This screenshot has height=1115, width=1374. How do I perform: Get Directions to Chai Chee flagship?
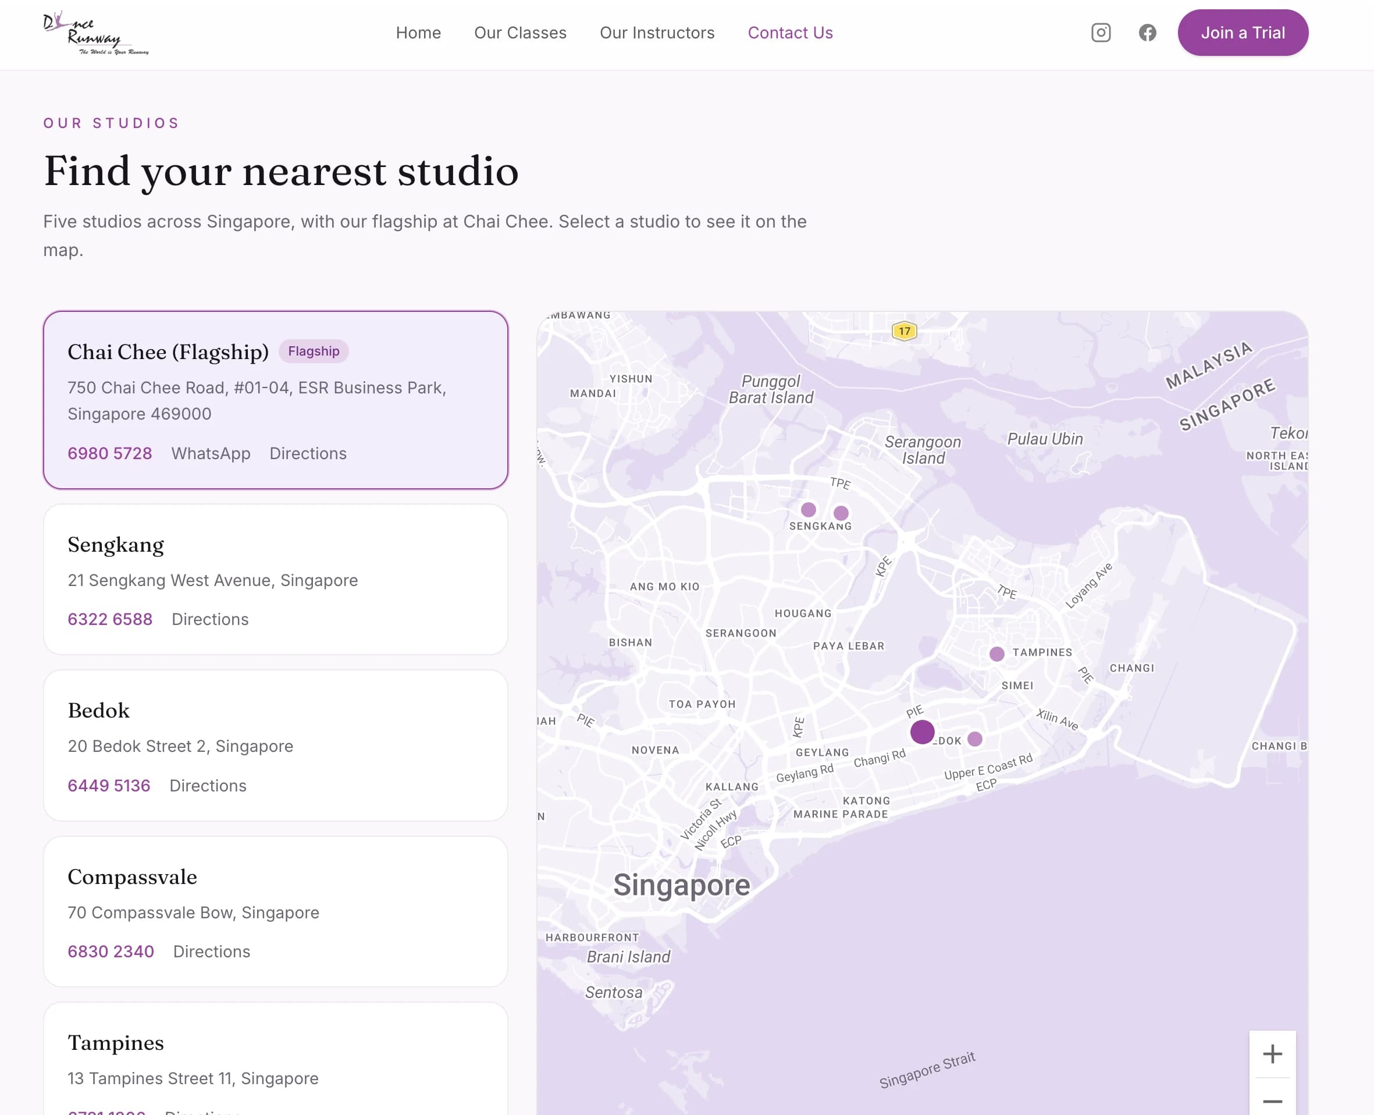pos(308,453)
